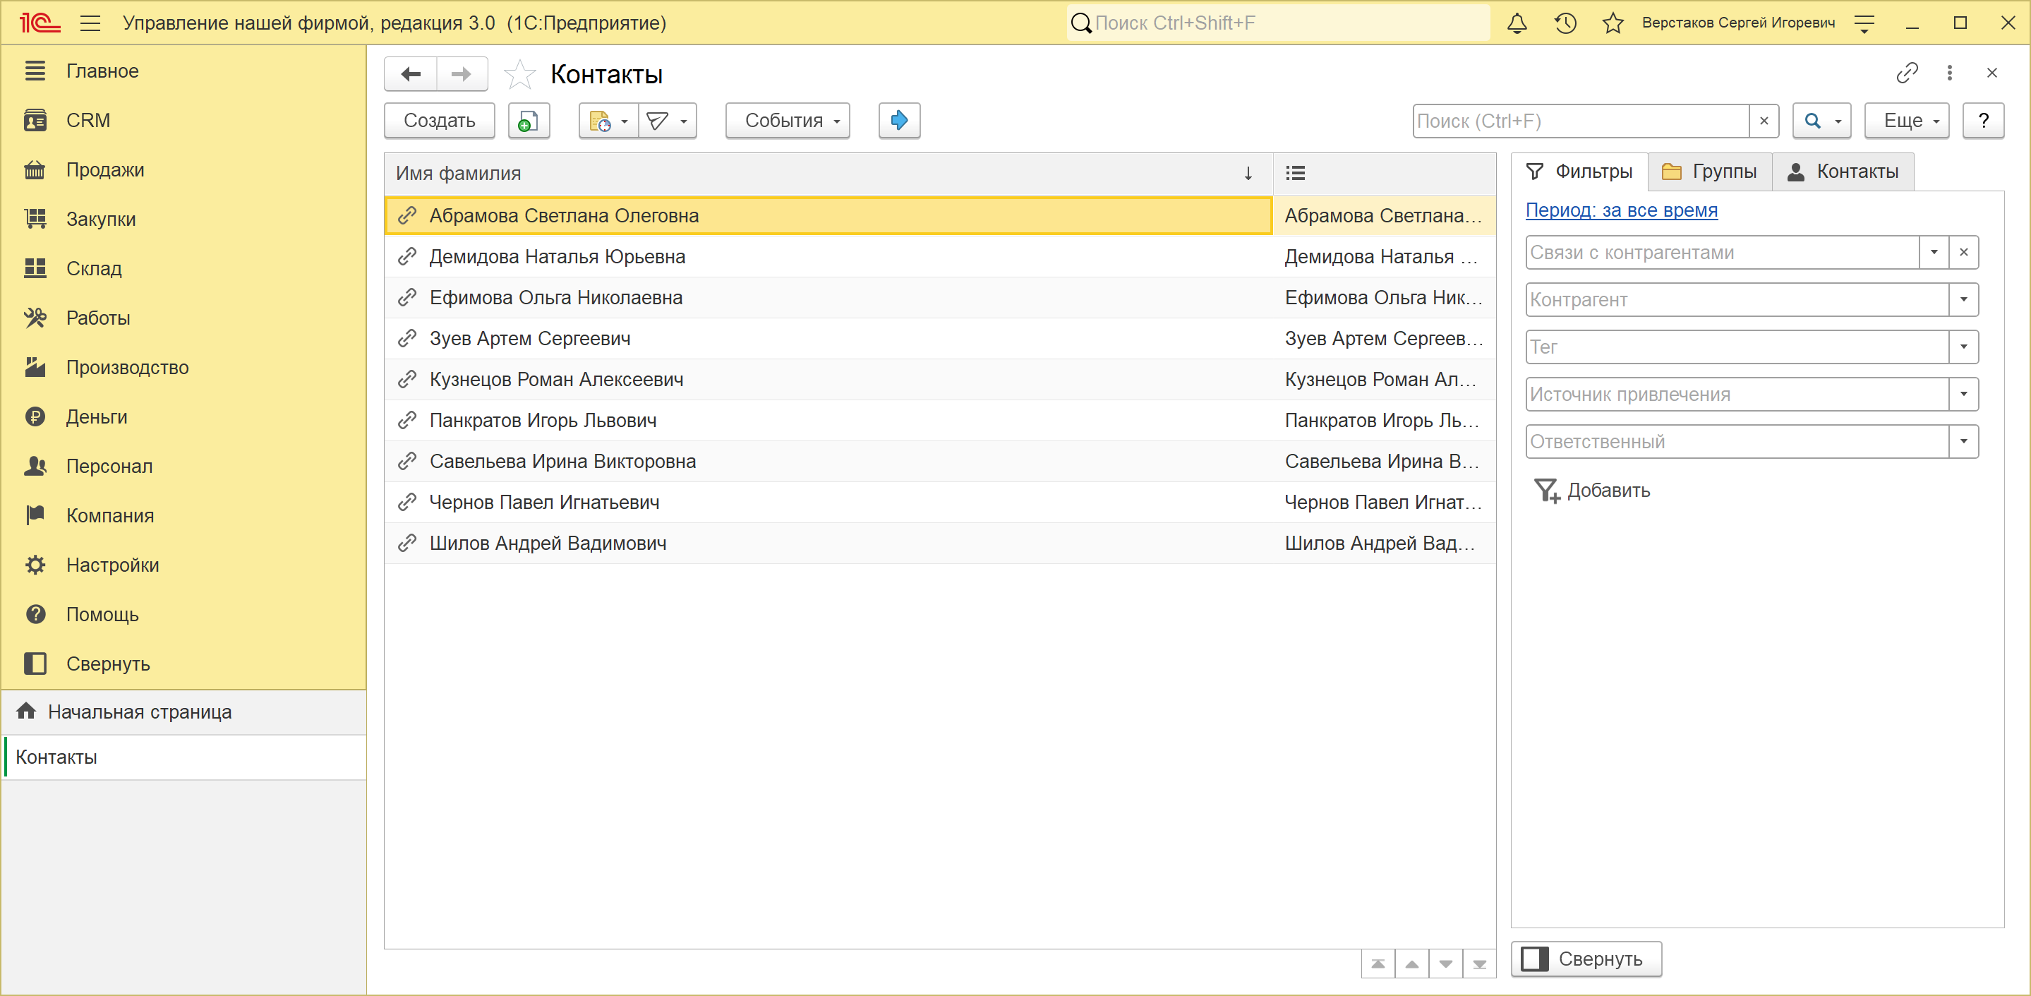Move down one row in the list
Screen dimensions: 2031x996
coord(1446,964)
